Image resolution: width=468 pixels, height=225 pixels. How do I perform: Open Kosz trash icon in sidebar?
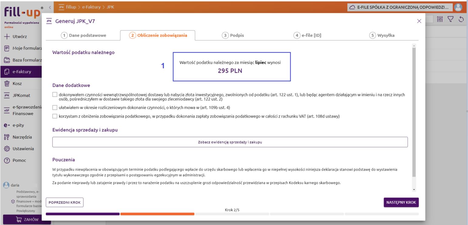[7, 84]
